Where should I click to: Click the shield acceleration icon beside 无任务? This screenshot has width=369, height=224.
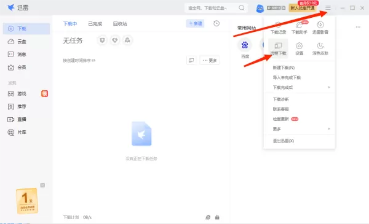pos(102,41)
